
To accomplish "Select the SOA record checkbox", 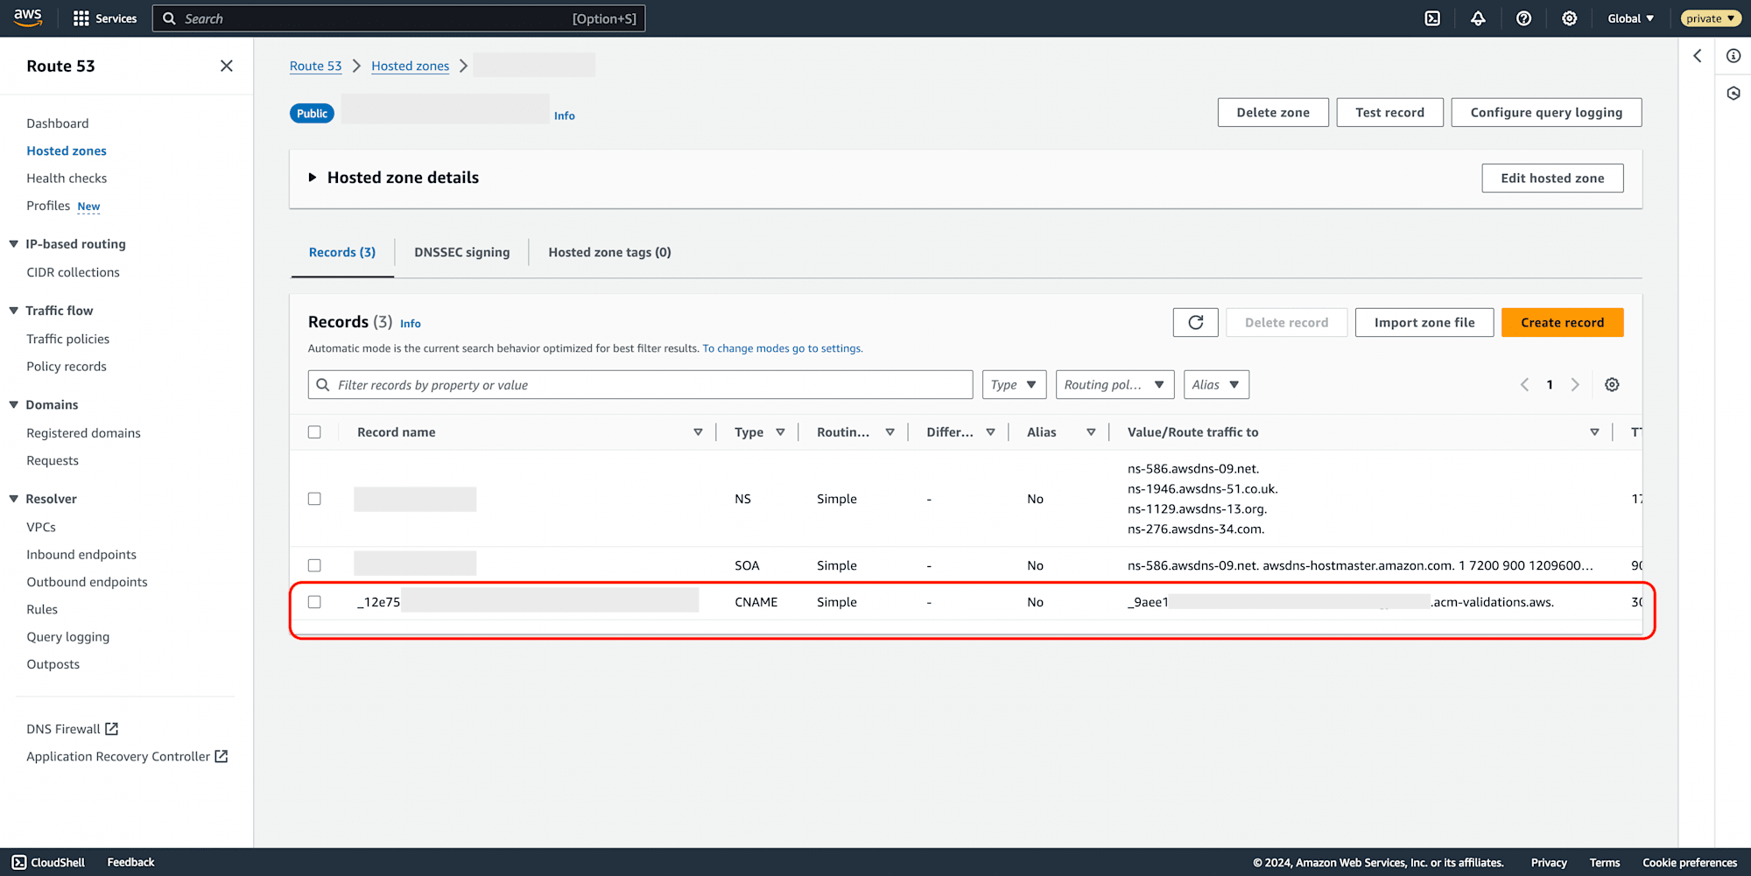I will pyautogui.click(x=314, y=565).
